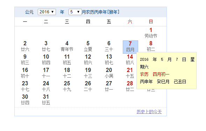Select May 11 labeled 初五

click(67, 60)
